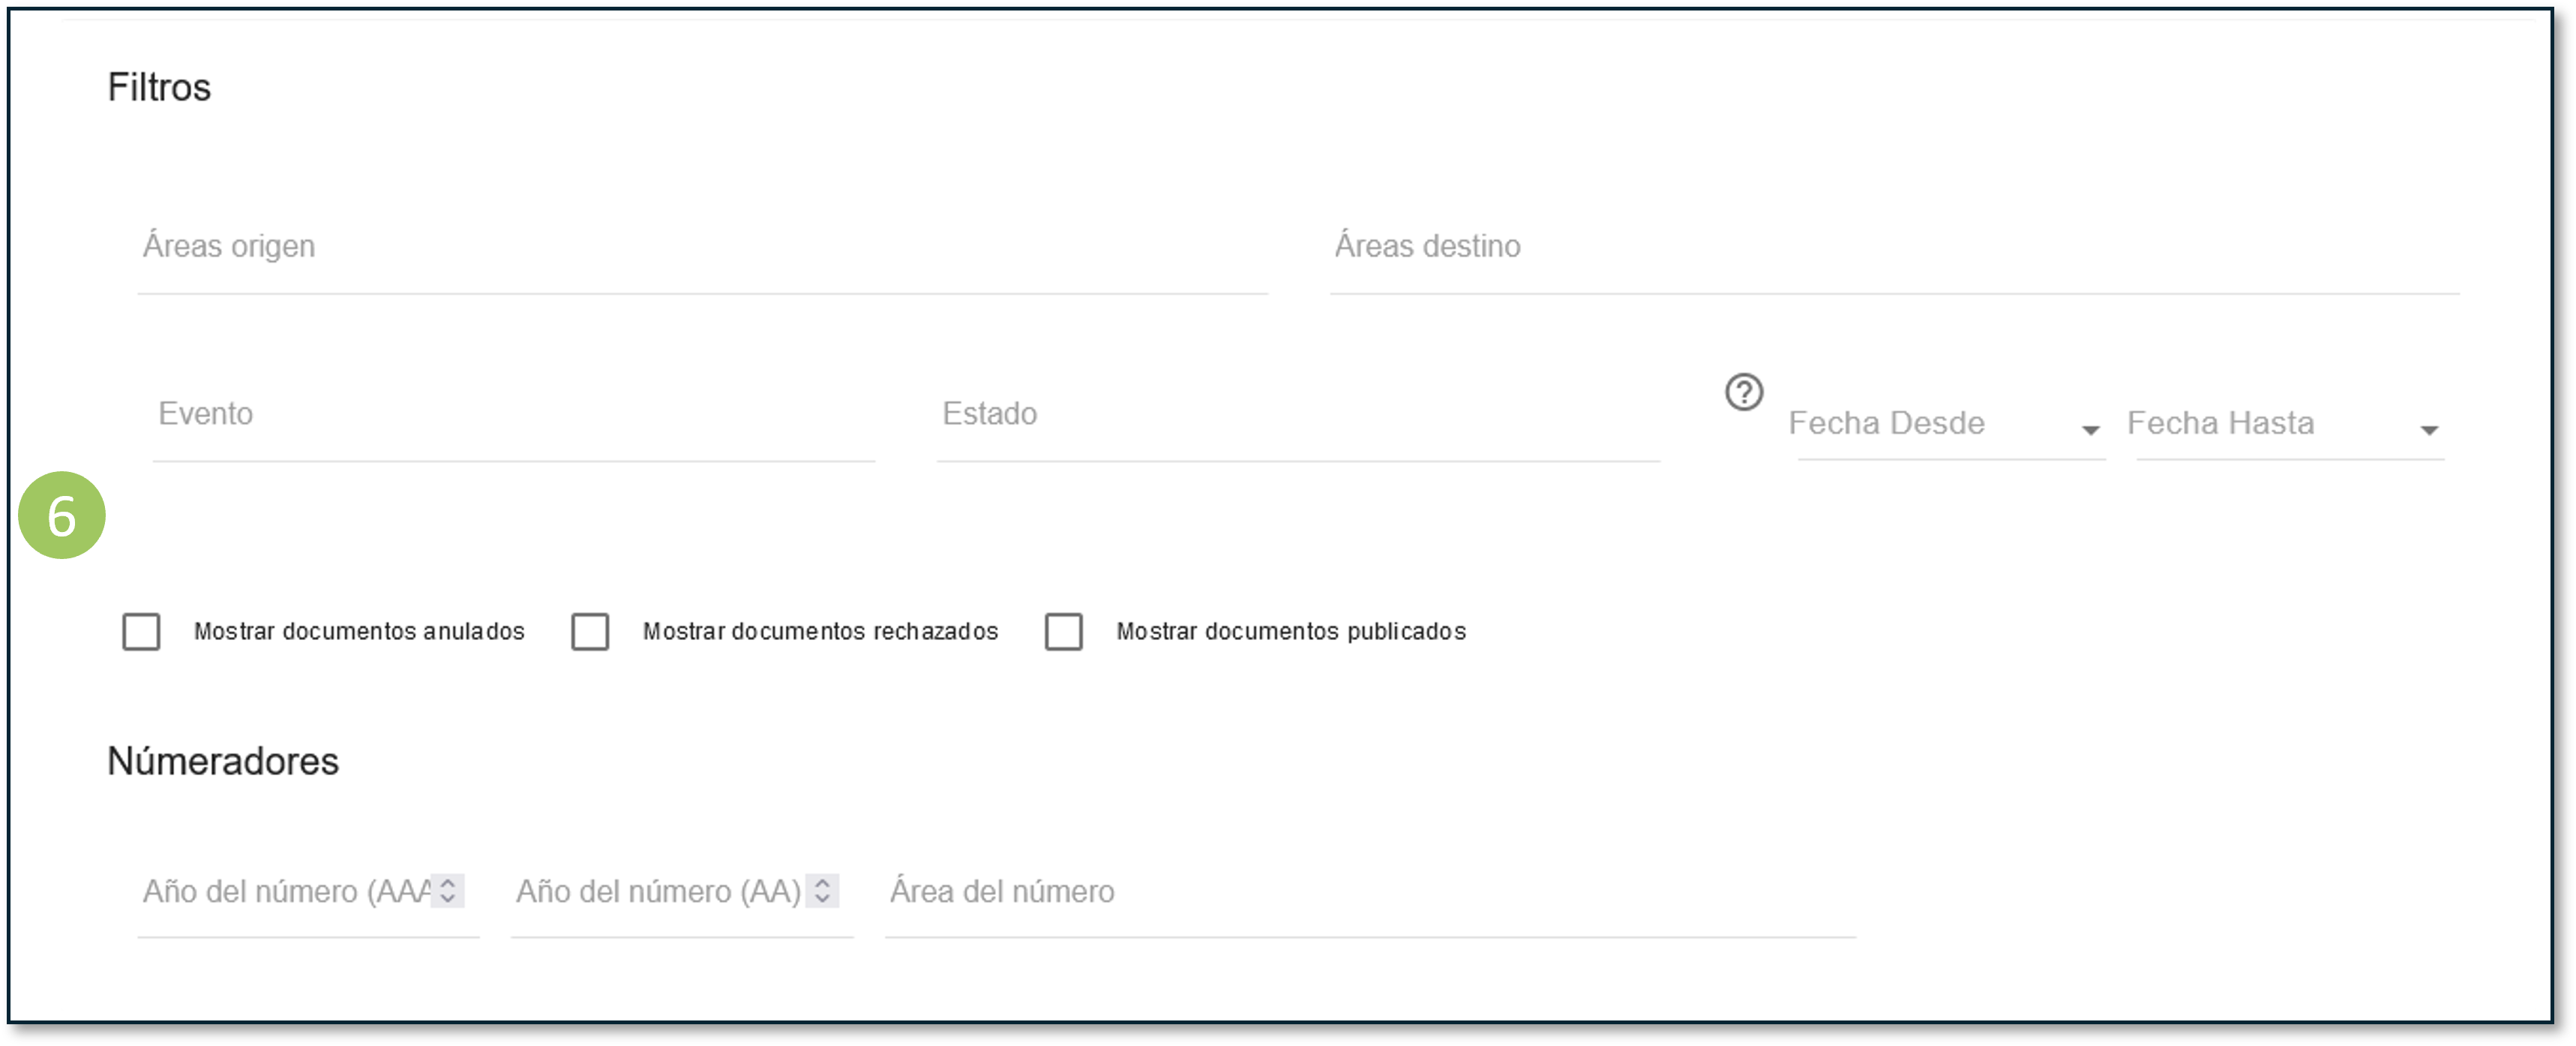
Task: Enable Mostrar documentos anulados checkbox
Action: coord(141,632)
